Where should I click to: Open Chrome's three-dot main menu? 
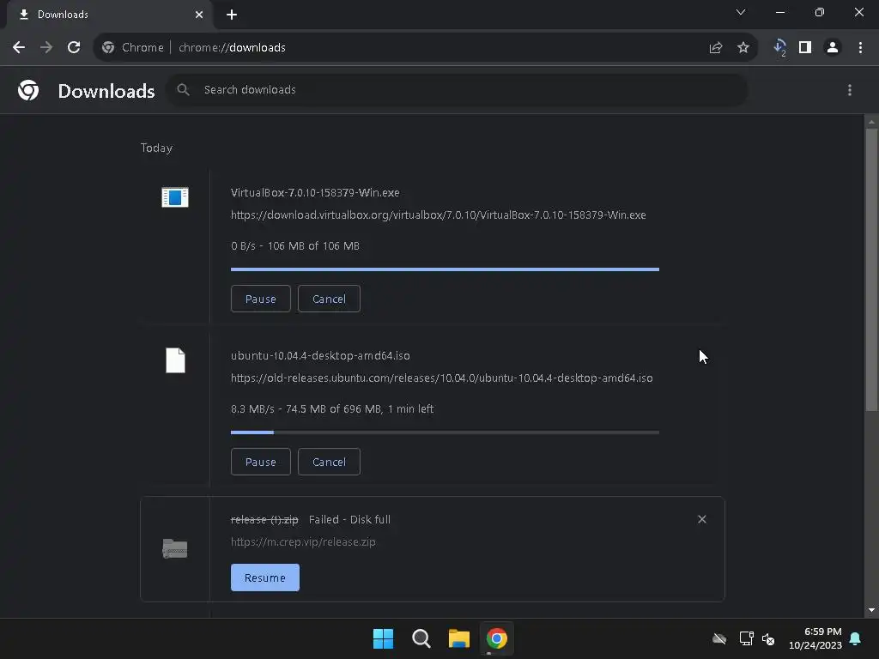860,48
